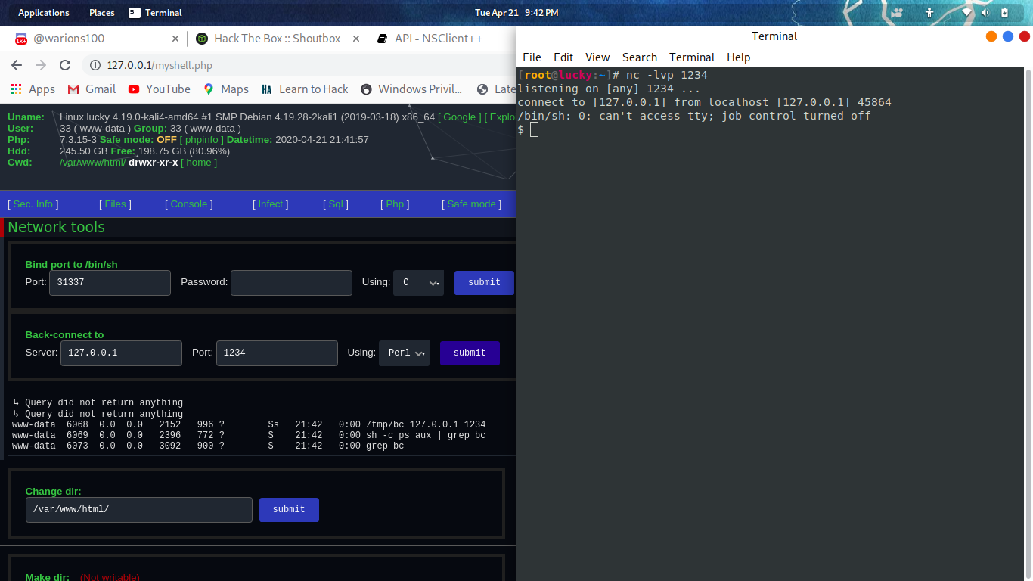This screenshot has height=581, width=1033.
Task: Open the Sql section
Action: coord(336,204)
